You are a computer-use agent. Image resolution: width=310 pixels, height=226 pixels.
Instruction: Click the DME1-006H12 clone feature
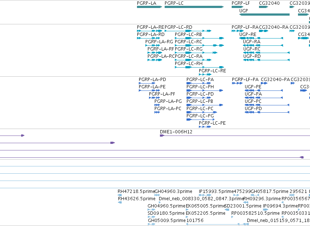[x=235, y=136]
